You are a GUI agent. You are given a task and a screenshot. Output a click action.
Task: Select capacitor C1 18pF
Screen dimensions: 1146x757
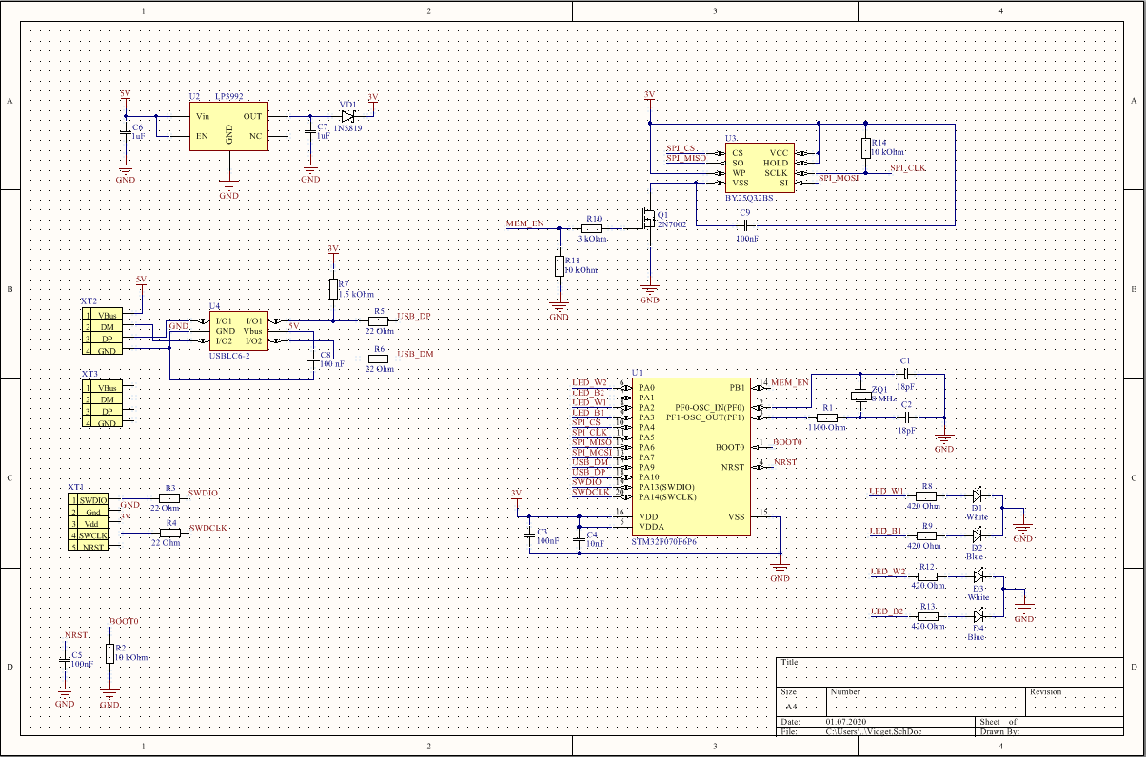[907, 375]
